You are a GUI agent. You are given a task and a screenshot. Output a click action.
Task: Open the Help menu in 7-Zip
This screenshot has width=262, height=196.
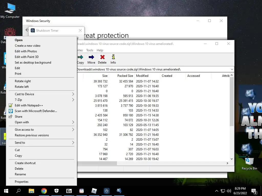tap(100, 50)
